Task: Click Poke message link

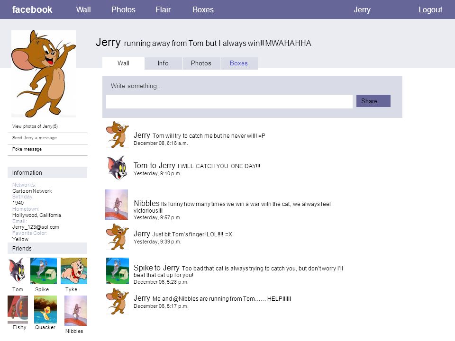Action: 27,149
